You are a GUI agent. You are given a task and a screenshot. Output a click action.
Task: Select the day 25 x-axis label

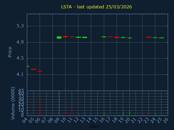point(161,120)
